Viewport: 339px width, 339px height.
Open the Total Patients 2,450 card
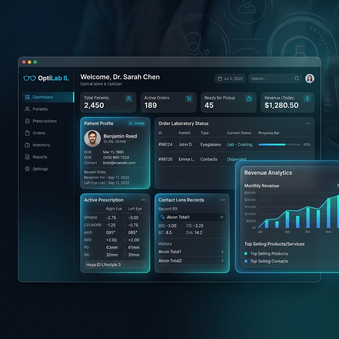108,103
